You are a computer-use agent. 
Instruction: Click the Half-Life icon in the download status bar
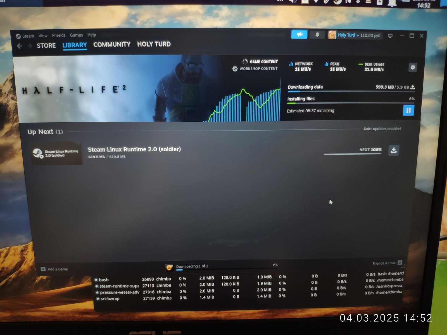[x=169, y=267]
